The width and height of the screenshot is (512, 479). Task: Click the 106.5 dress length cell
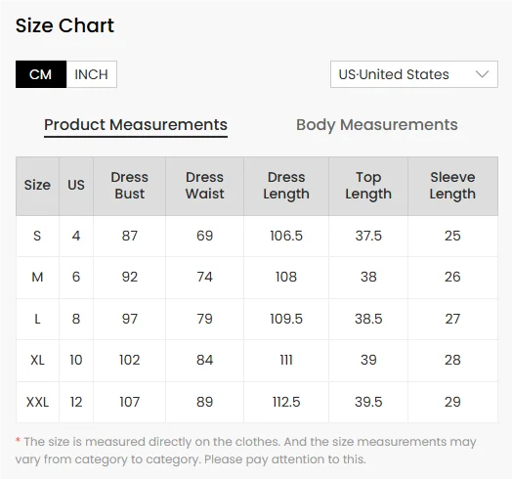(x=286, y=236)
